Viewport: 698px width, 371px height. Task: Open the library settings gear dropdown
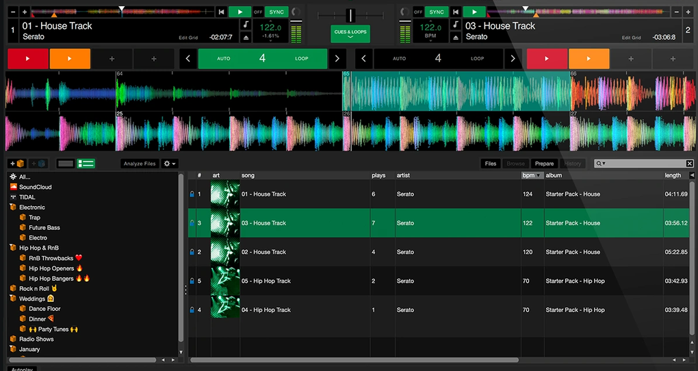(x=170, y=164)
